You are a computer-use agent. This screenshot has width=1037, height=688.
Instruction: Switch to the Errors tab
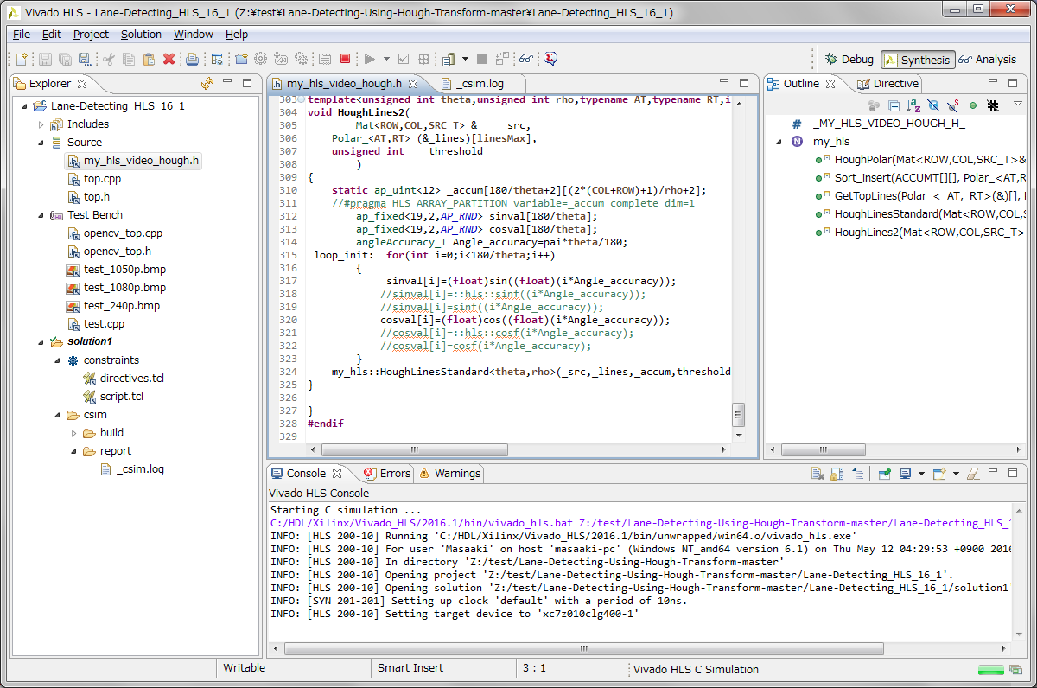387,474
